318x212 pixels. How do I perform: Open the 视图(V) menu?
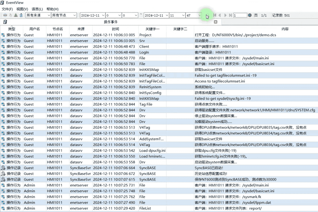tap(22, 9)
